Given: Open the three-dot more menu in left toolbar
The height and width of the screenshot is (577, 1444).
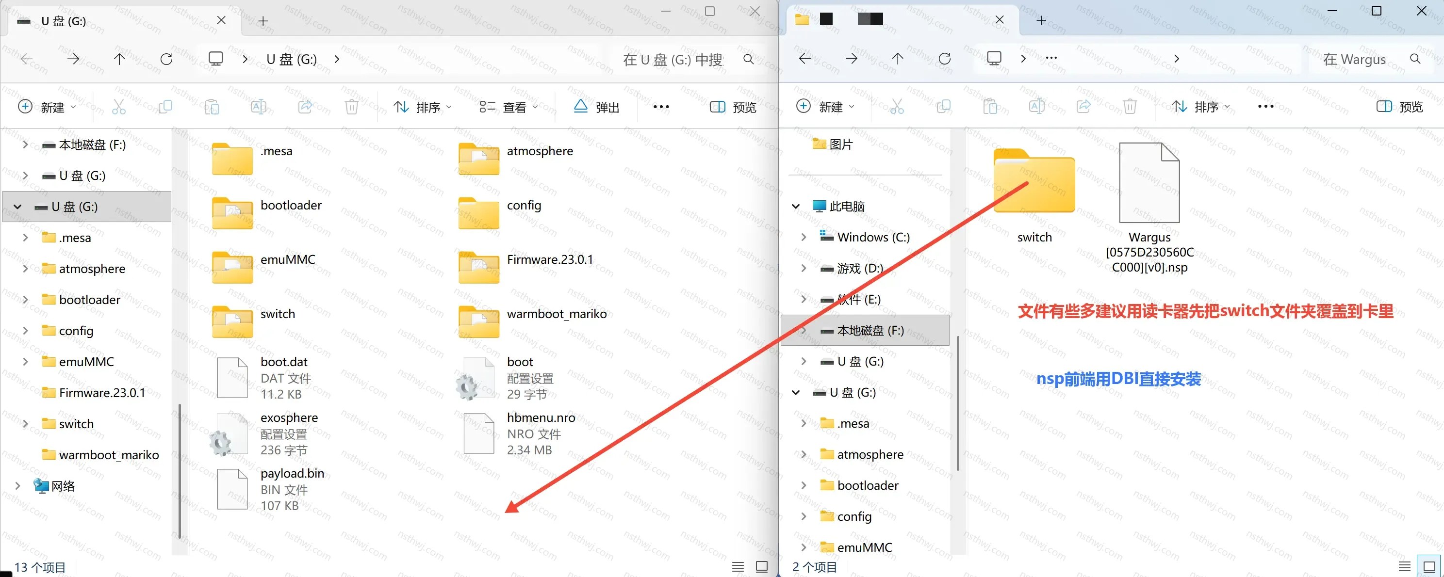Looking at the screenshot, I should coord(661,107).
